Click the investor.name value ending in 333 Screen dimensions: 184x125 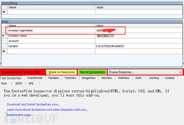coord(139,36)
